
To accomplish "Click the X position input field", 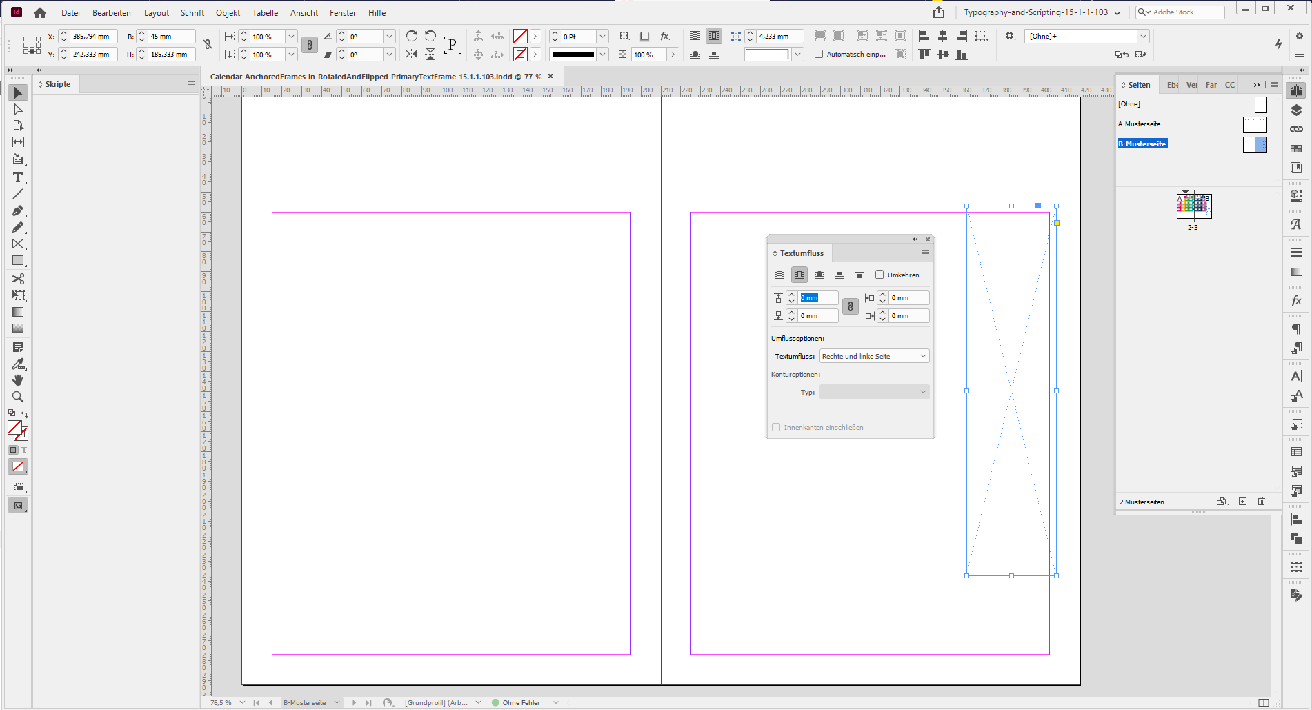I will 93,36.
